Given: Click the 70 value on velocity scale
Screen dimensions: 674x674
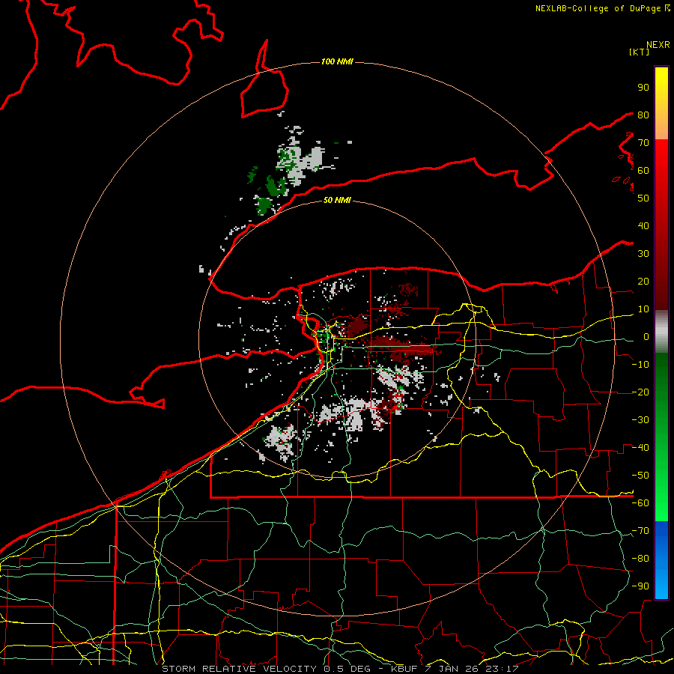Looking at the screenshot, I should tap(643, 143).
